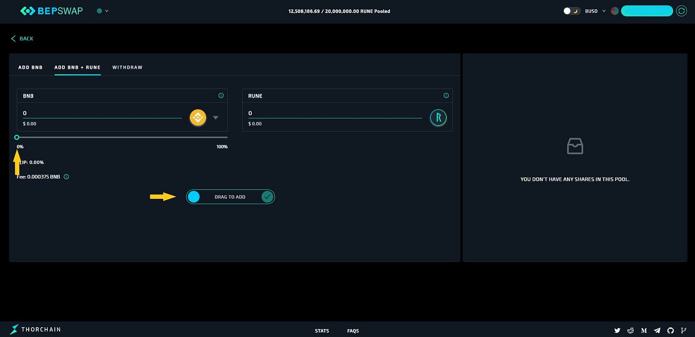Open the Telegram link in the footer

(x=657, y=331)
